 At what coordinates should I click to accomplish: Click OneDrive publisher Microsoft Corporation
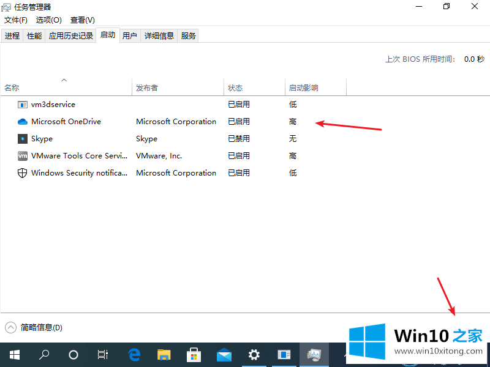click(176, 121)
